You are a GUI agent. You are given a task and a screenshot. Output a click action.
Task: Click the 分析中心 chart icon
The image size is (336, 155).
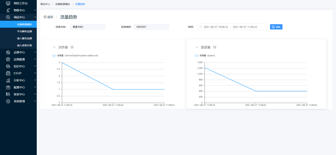8,80
